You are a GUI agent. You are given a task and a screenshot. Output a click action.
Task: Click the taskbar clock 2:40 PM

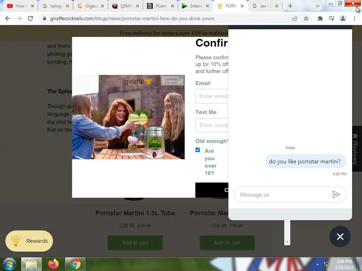344,261
